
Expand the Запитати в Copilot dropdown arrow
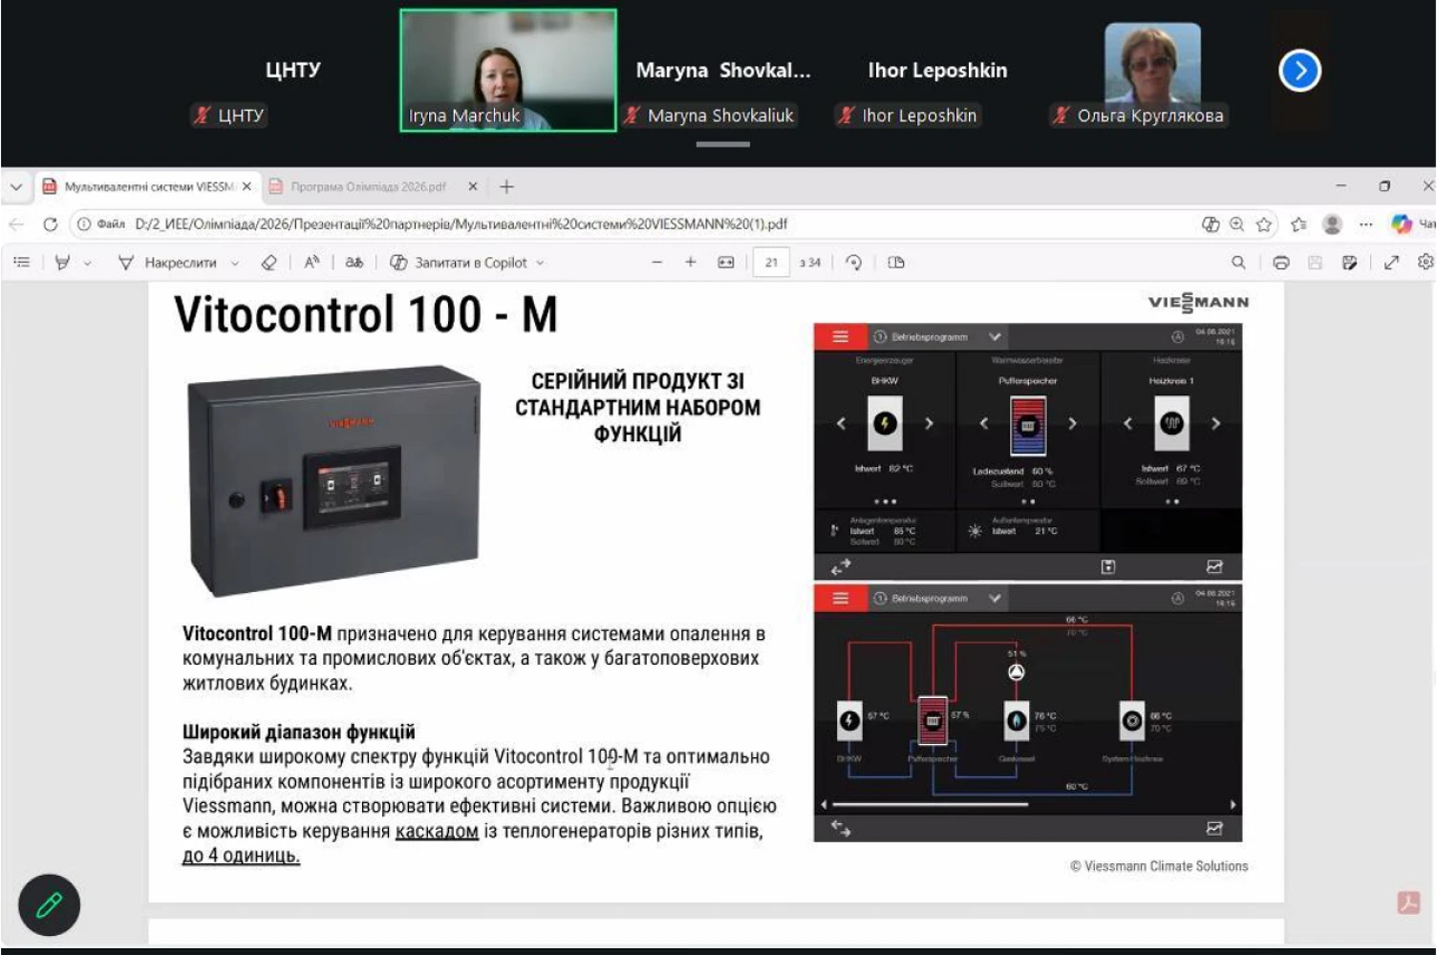click(x=541, y=263)
